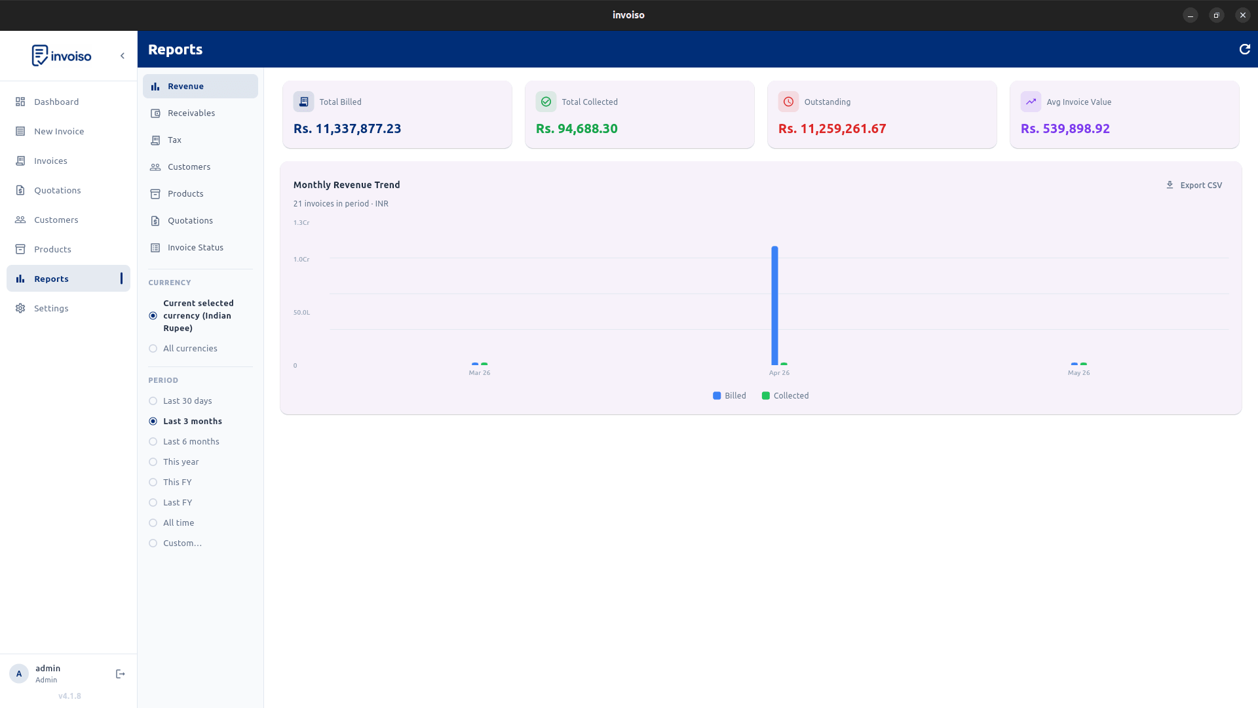Open New Invoice page
Screen dimensions: 1258x708
pyautogui.click(x=68, y=131)
